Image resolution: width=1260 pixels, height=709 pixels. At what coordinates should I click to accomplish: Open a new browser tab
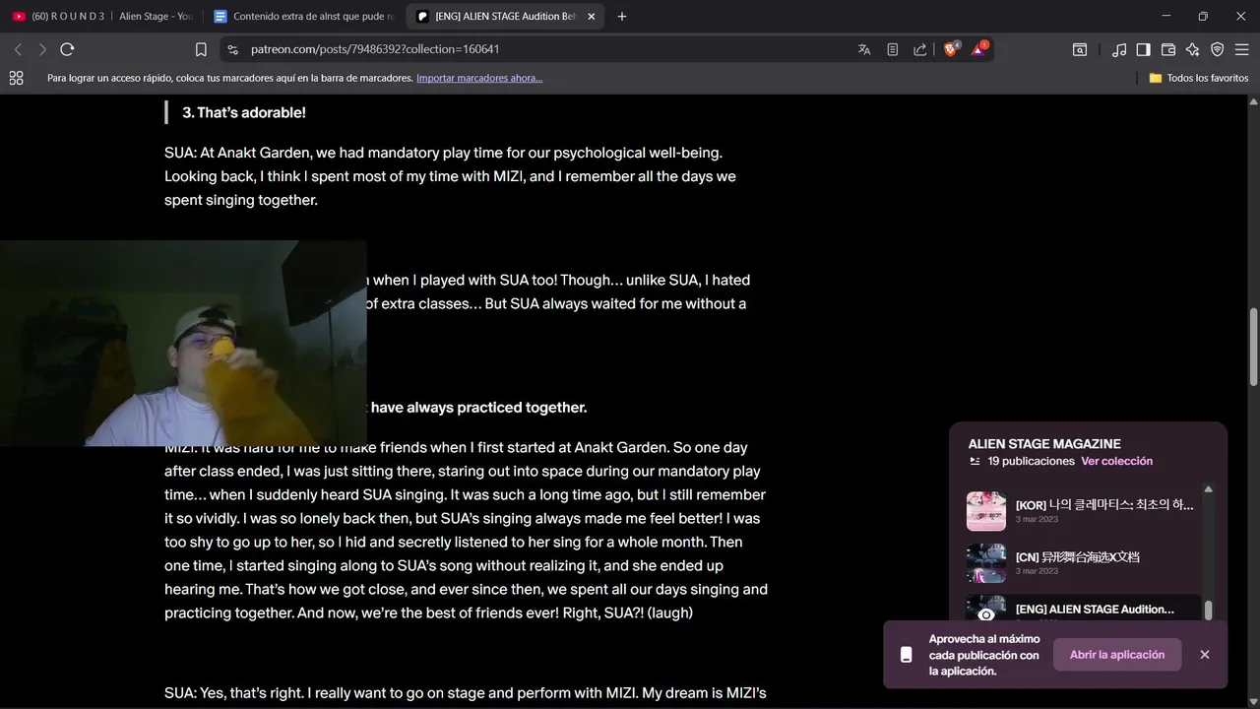[x=622, y=16]
